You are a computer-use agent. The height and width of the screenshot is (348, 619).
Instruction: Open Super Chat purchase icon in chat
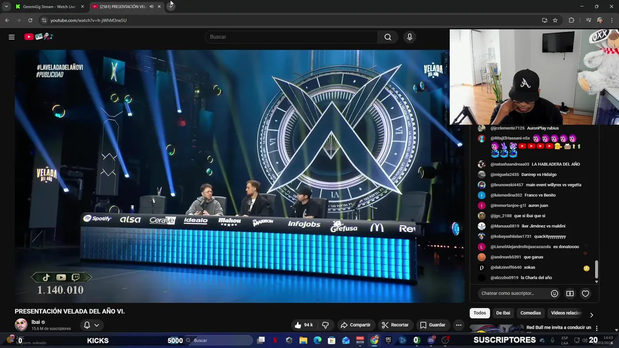click(x=570, y=293)
